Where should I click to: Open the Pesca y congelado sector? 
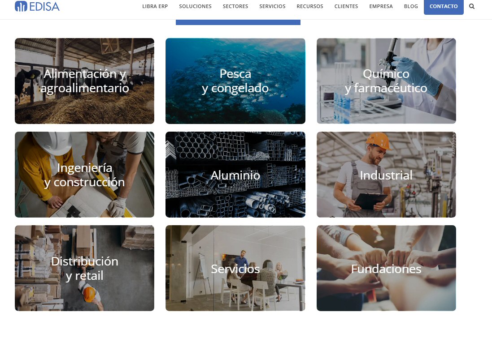235,81
